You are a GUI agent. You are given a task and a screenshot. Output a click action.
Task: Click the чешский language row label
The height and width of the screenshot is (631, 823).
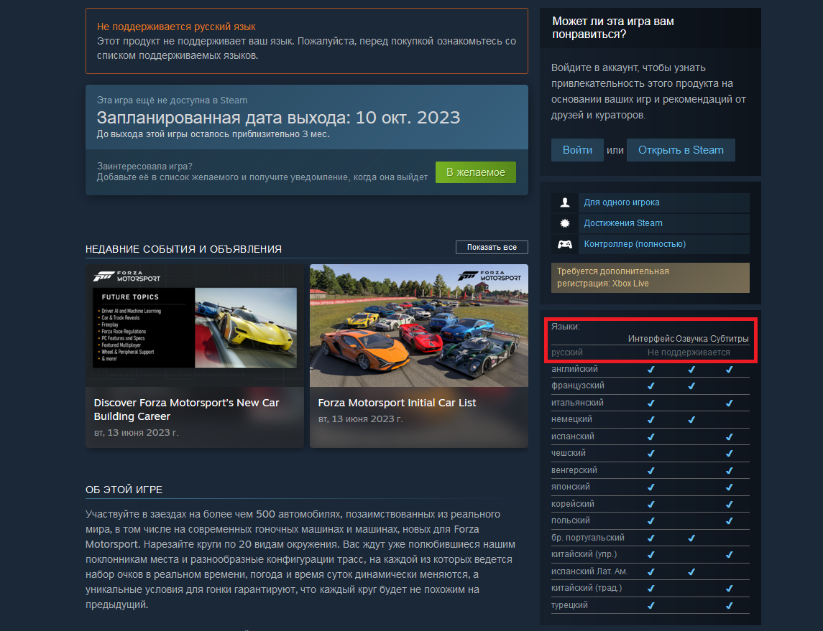coord(569,453)
